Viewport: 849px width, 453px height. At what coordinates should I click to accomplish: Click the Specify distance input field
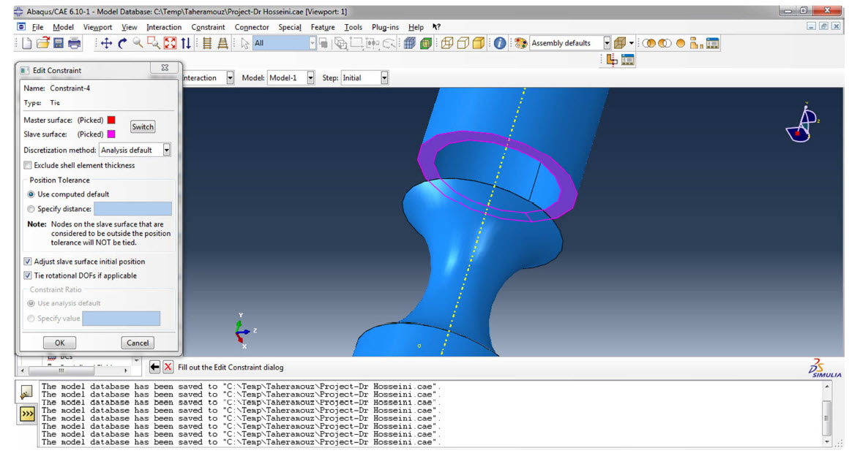(132, 209)
